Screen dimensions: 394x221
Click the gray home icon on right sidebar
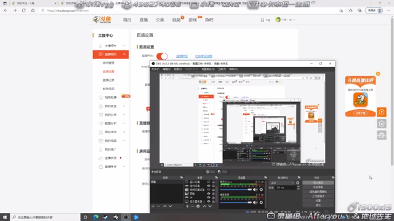[382, 123]
